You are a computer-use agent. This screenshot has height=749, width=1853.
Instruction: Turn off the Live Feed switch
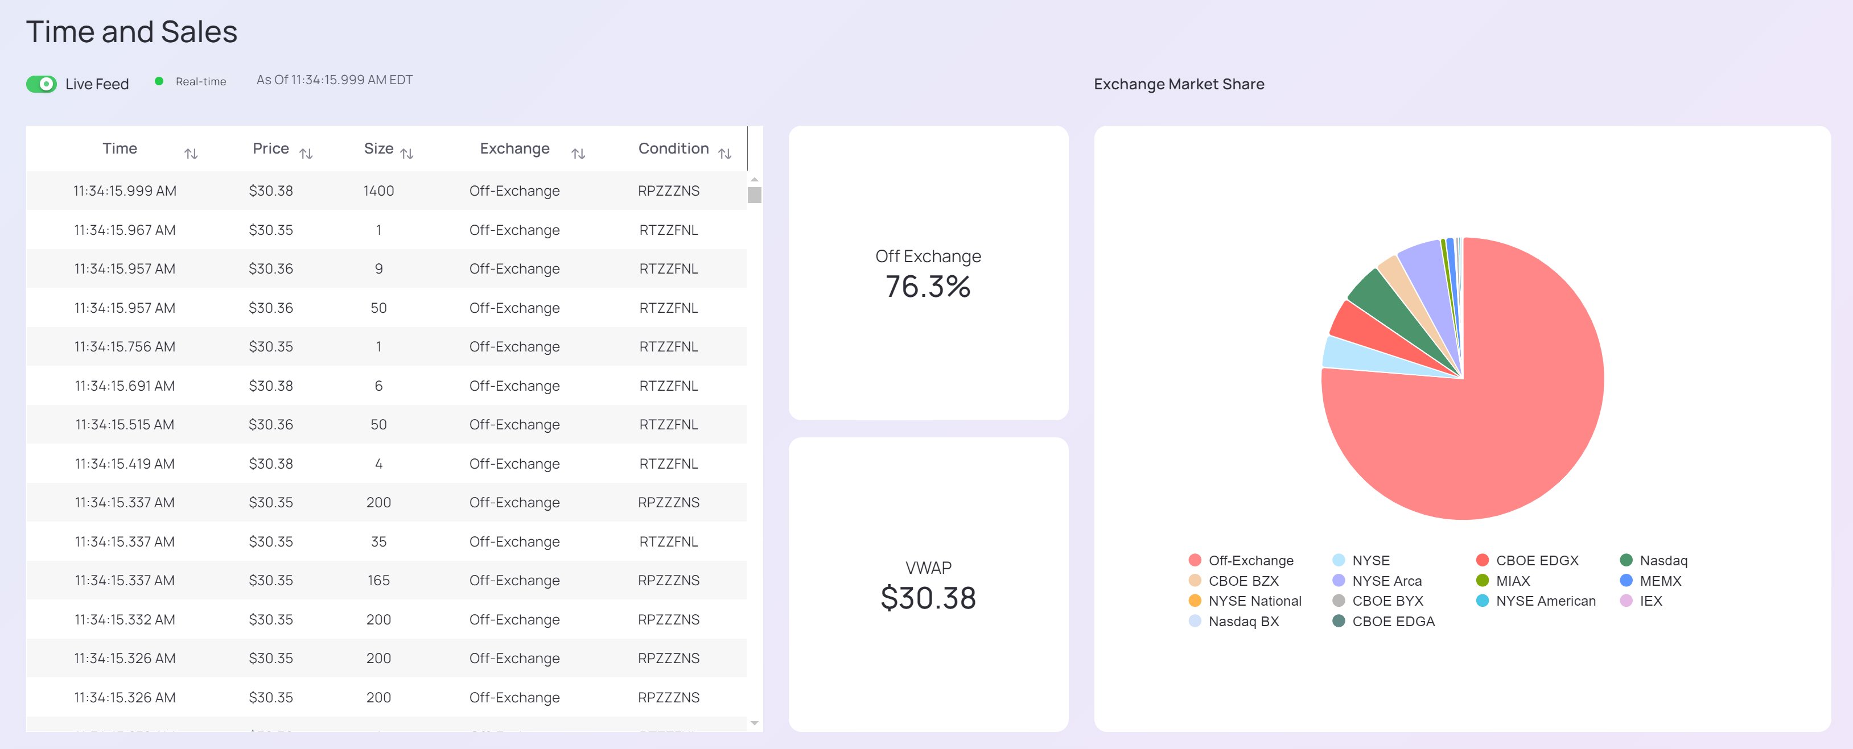tap(42, 84)
